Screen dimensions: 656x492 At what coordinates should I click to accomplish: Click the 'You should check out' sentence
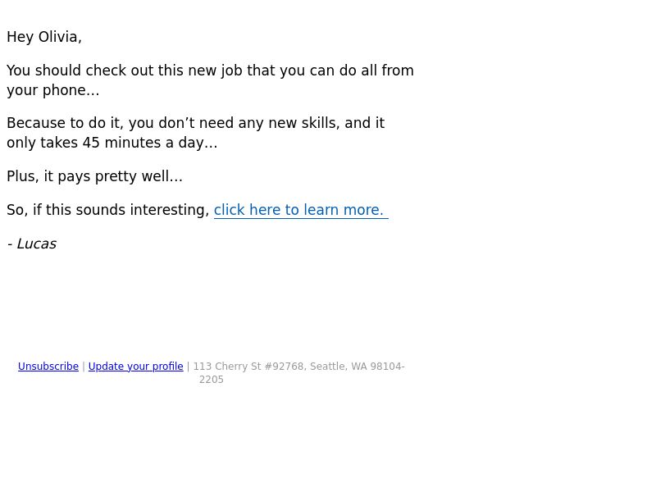210,71
